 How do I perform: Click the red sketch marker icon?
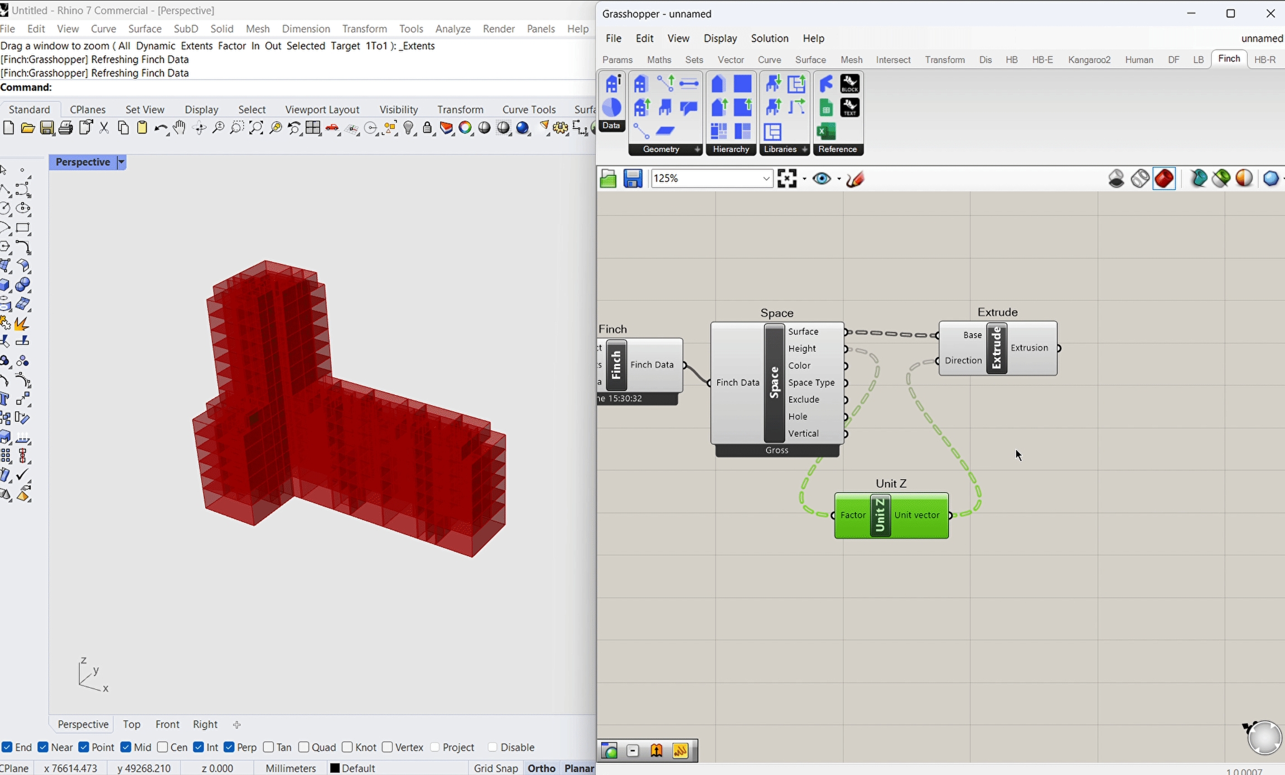tap(854, 179)
